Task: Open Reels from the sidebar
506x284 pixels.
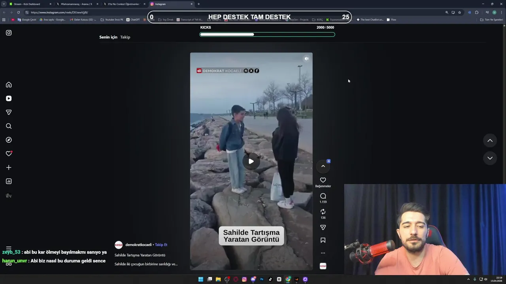Action: coord(9,99)
